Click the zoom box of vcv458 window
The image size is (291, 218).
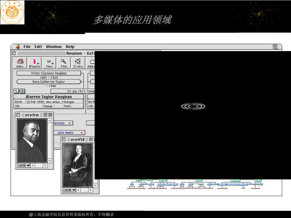(91, 139)
